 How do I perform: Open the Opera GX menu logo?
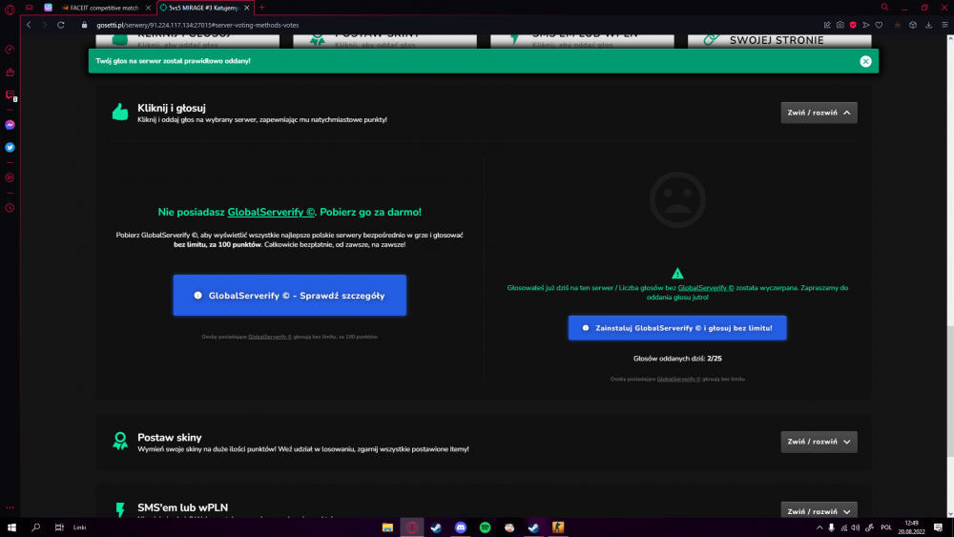[x=10, y=10]
